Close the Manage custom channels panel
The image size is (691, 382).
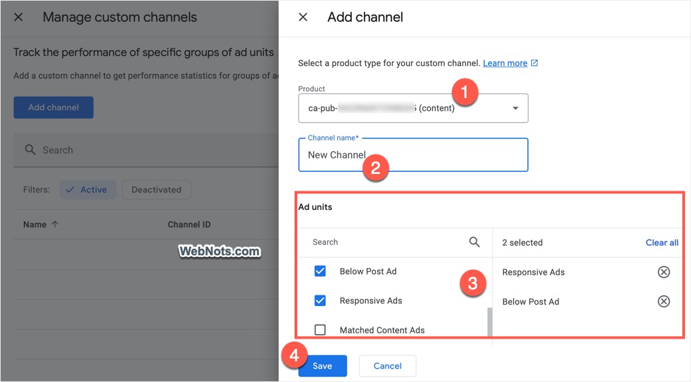point(19,17)
